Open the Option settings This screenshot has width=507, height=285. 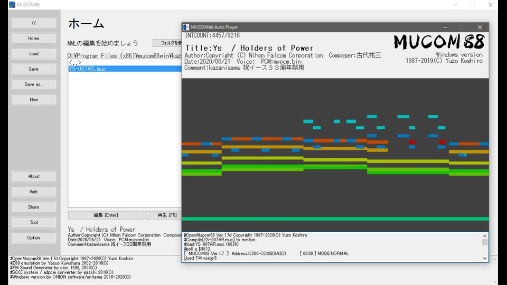[34, 238]
